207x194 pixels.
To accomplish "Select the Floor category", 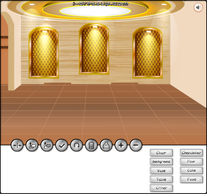I will [x=191, y=161].
